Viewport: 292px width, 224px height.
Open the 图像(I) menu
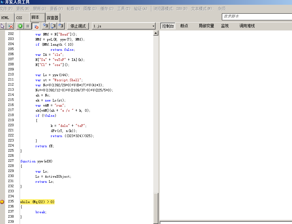(90, 9)
